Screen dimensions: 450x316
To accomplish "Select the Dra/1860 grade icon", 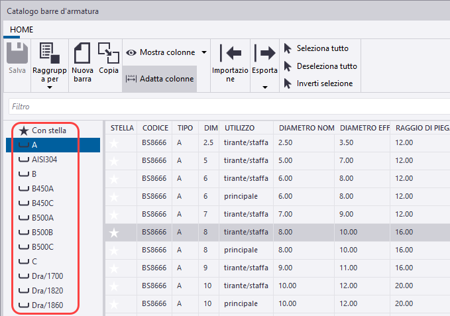I will click(x=24, y=305).
